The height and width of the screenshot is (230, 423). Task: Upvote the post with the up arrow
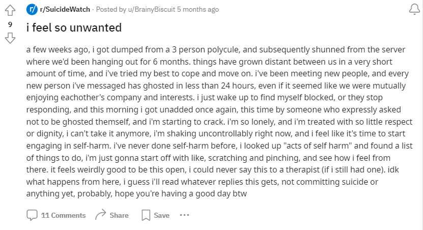tap(10, 10)
